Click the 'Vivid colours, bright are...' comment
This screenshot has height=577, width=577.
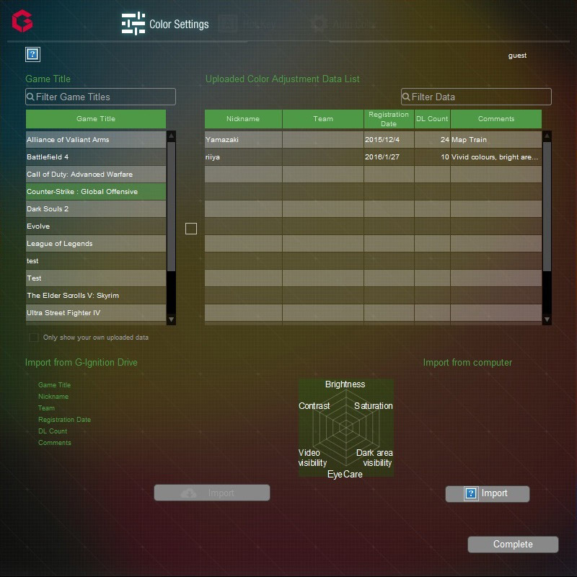496,157
